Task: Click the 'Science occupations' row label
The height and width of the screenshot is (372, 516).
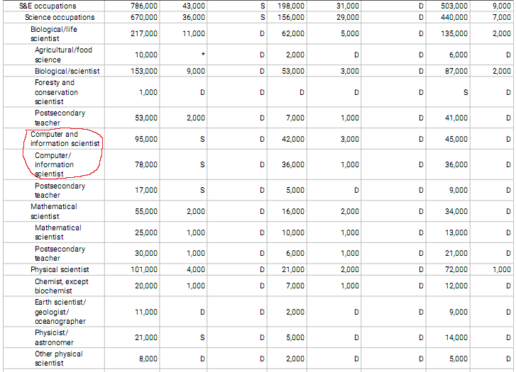Action: click(60, 17)
